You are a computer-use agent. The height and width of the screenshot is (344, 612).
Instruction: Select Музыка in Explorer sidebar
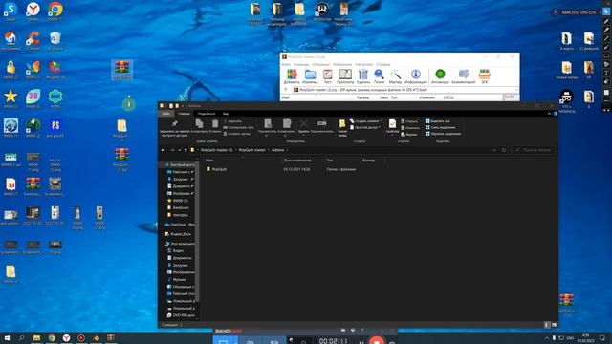tap(179, 280)
